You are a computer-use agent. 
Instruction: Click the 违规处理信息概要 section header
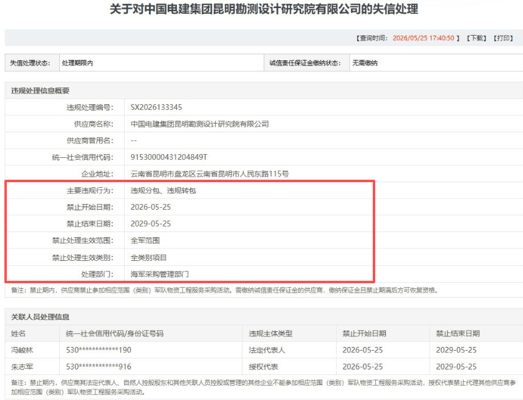tap(40, 90)
